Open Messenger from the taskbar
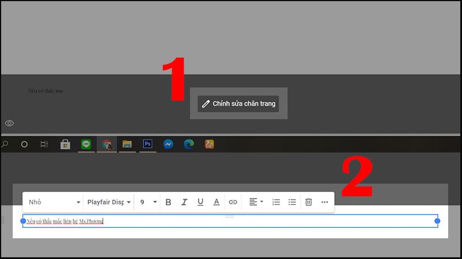 [168, 144]
